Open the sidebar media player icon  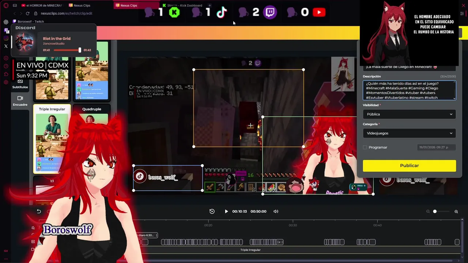click(x=6, y=58)
